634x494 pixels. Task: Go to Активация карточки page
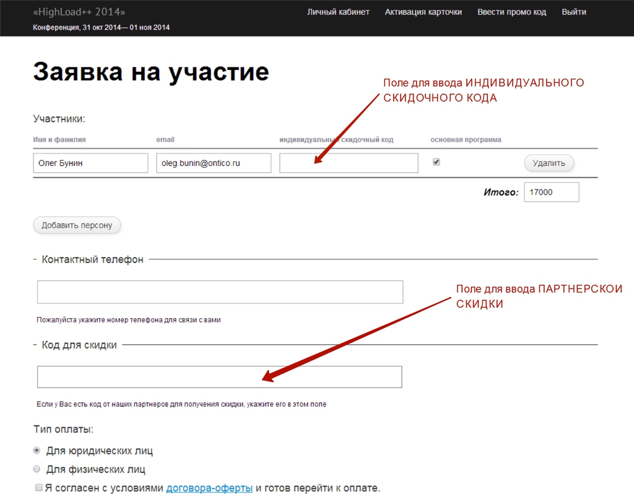click(423, 12)
